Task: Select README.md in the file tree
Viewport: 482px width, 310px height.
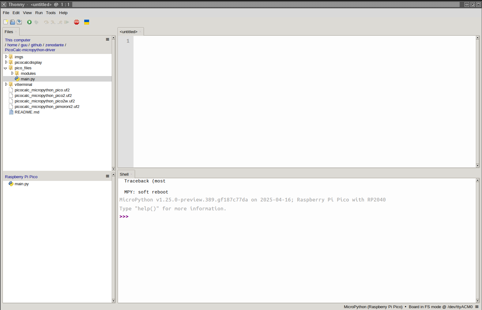Action: pos(27,112)
